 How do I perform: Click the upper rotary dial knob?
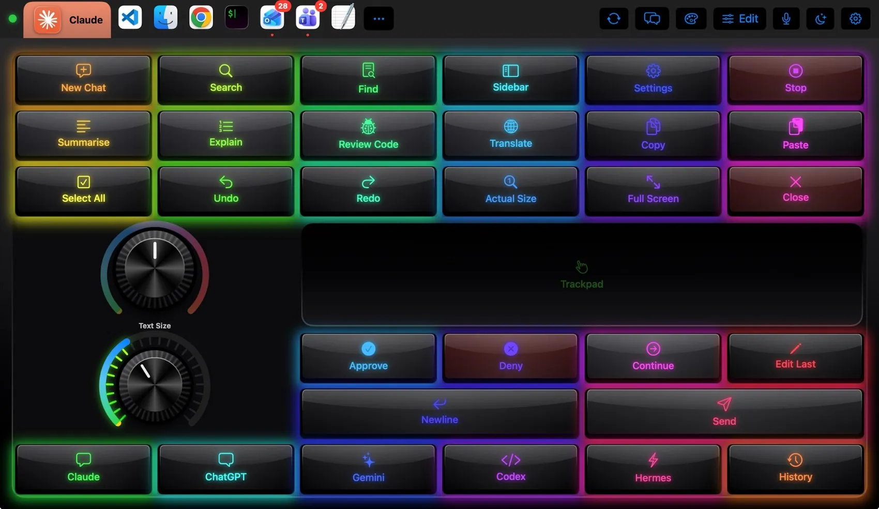tap(155, 268)
